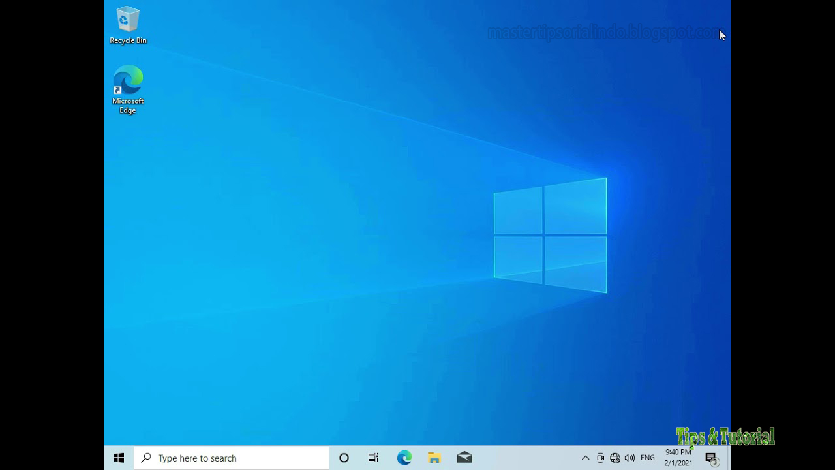
Task: Mute audio via the speaker tray icon
Action: click(x=630, y=458)
